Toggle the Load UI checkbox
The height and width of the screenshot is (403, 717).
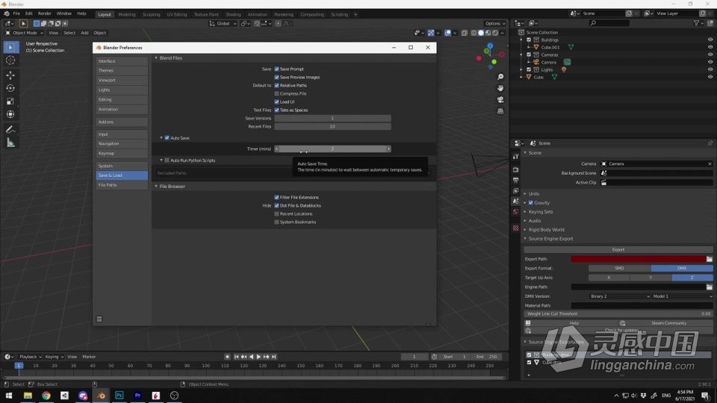coord(276,102)
